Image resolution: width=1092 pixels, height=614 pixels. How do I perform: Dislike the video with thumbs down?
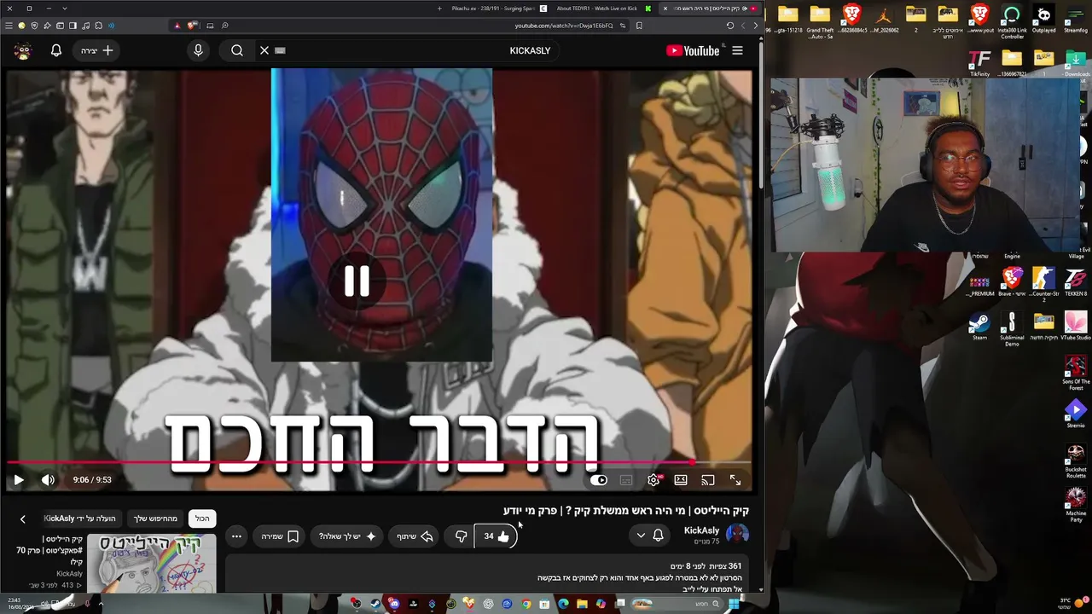(461, 536)
